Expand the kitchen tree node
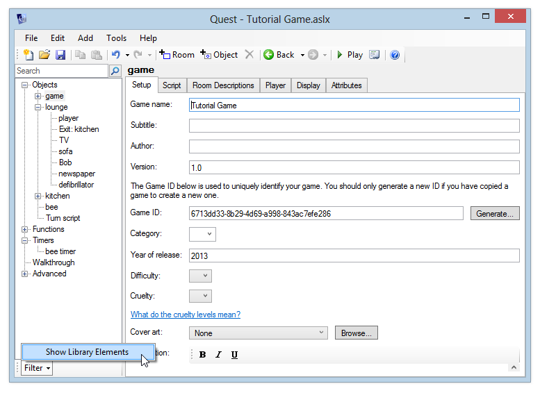Image resolution: width=540 pixels, height=393 pixels. (38, 196)
